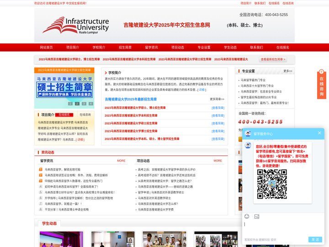Open 网站首页 in navigation bar
Image resolution: width=329 pixels, height=247 pixels.
[46, 48]
